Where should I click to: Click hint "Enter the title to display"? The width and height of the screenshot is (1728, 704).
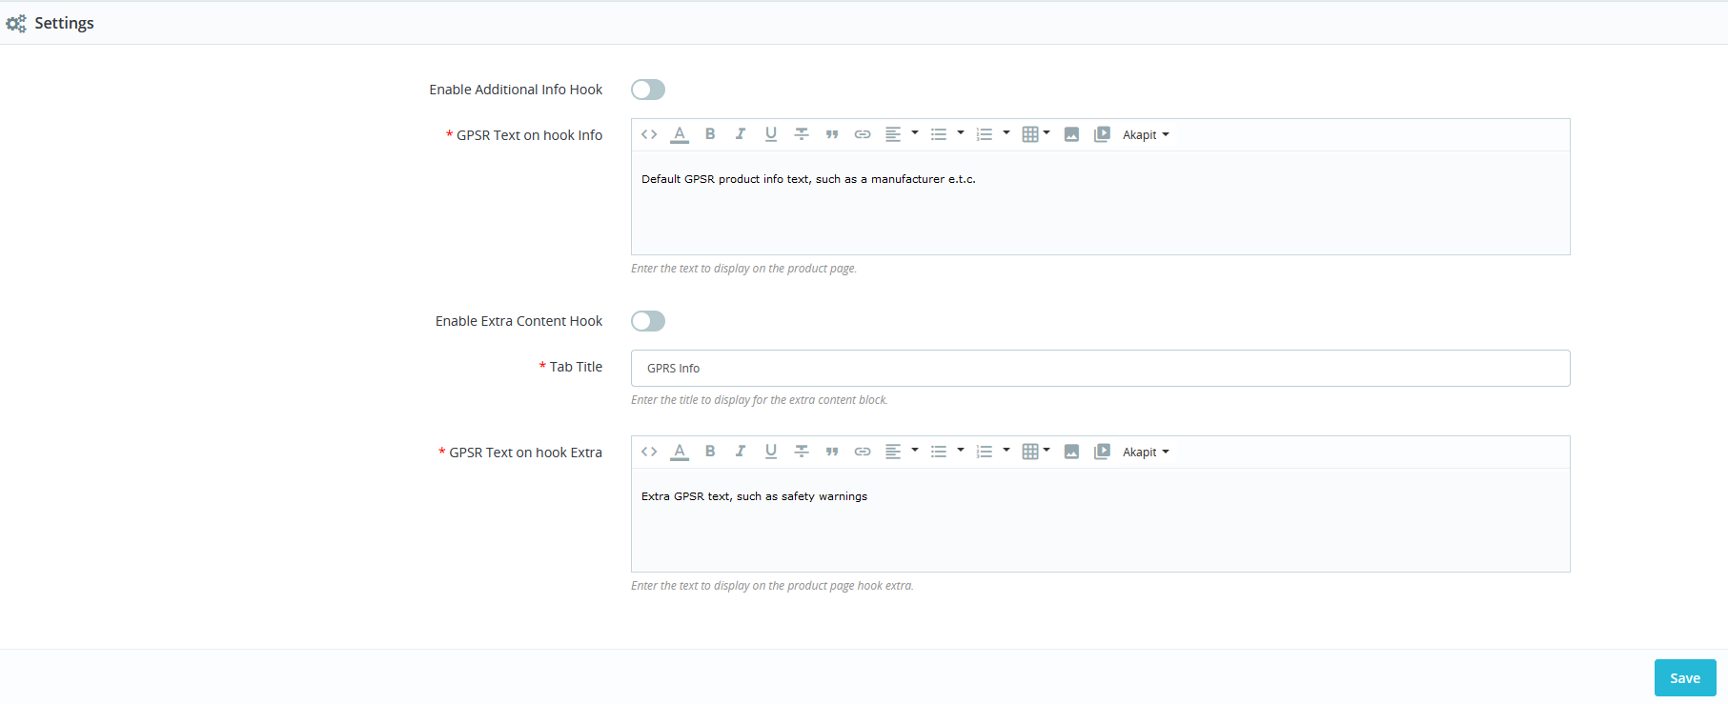[x=759, y=400]
